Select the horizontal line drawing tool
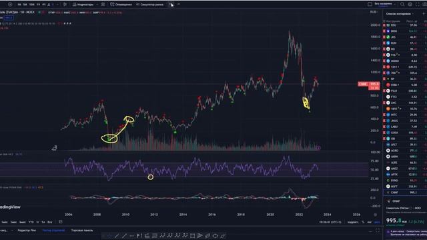Screen dimensions: 427x240 tap(132, 235)
